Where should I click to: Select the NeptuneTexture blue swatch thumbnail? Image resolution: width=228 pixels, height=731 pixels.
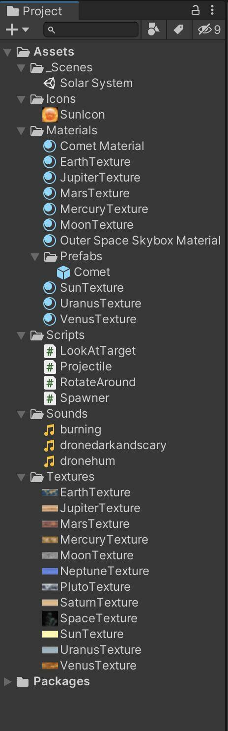click(50, 571)
